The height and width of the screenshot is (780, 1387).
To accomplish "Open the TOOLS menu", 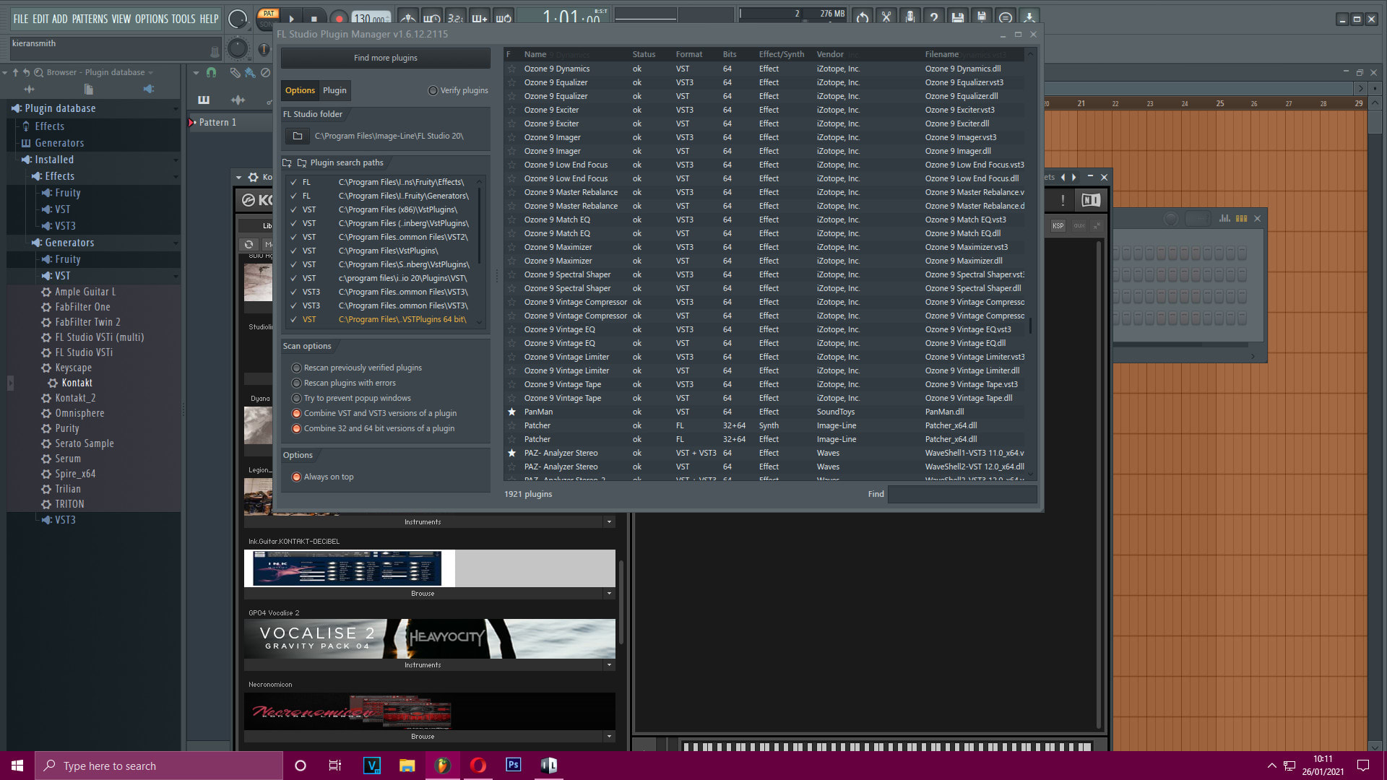I will point(183,19).
